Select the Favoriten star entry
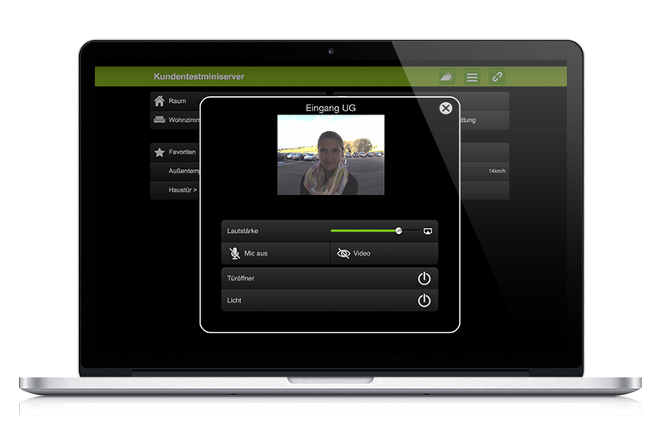Screen dimensions: 665x428 176,152
